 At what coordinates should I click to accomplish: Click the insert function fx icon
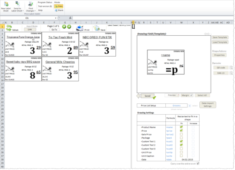click(x=70, y=18)
